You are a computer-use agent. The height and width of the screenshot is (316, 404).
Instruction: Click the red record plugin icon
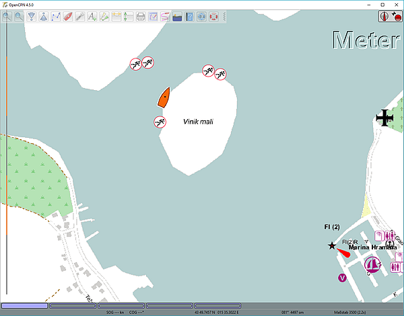(x=397, y=16)
